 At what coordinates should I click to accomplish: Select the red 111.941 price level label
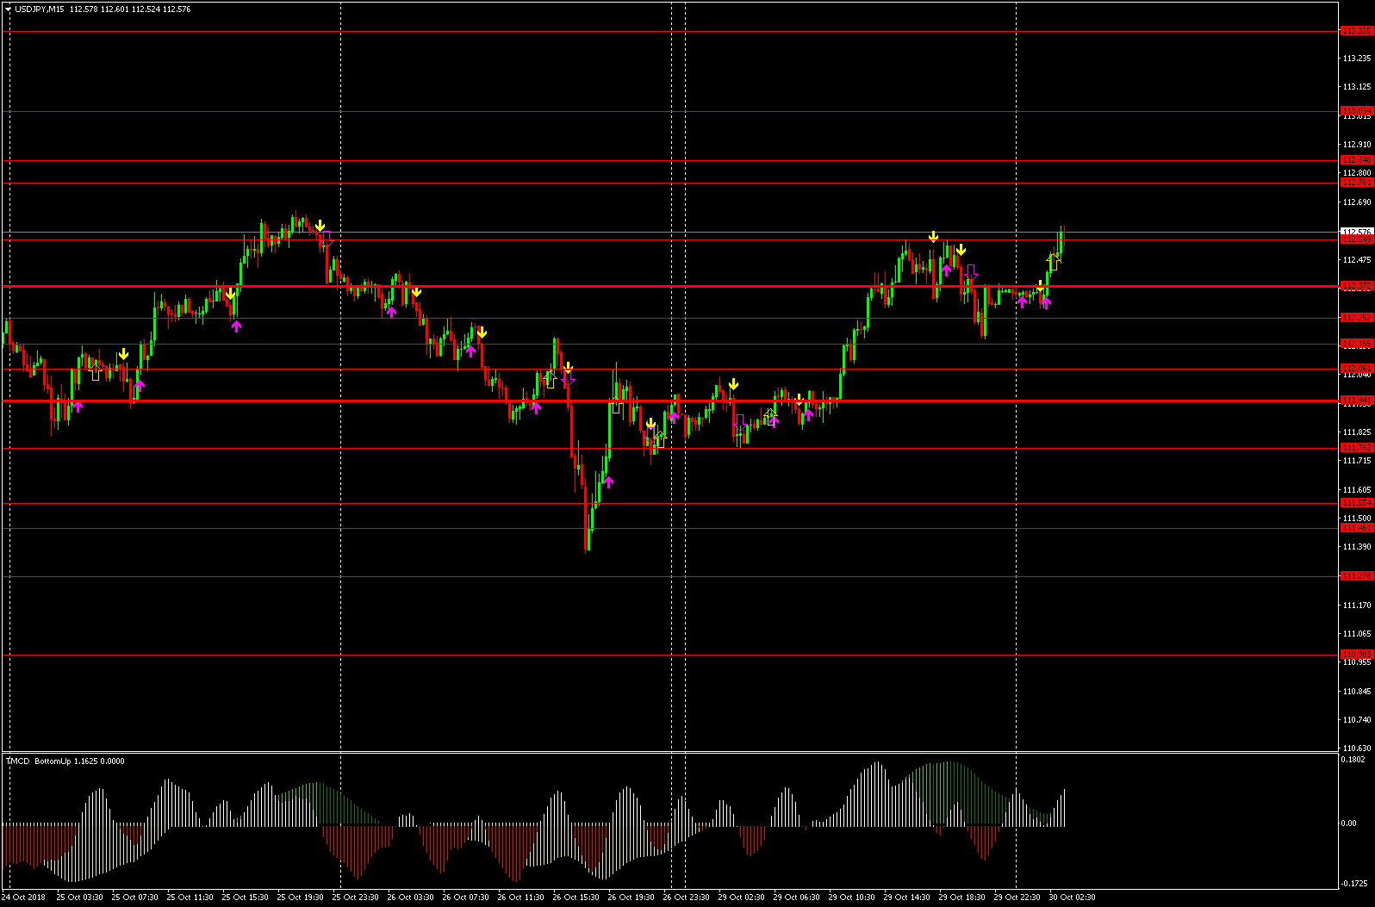tap(1356, 401)
